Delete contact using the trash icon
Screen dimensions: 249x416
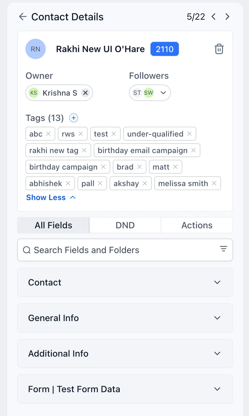click(x=219, y=49)
